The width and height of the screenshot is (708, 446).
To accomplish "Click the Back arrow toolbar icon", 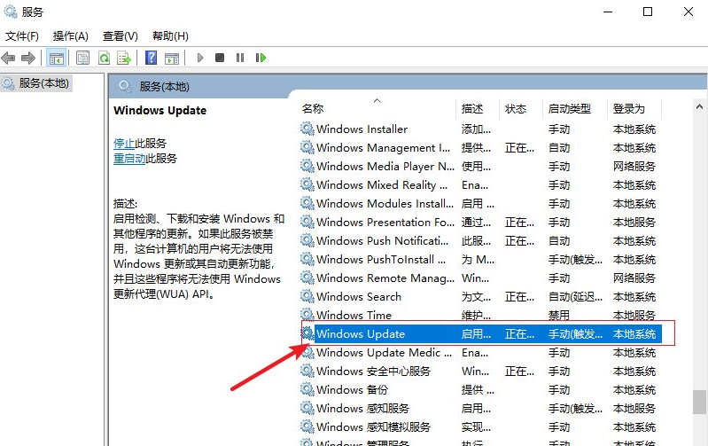I will coord(8,58).
